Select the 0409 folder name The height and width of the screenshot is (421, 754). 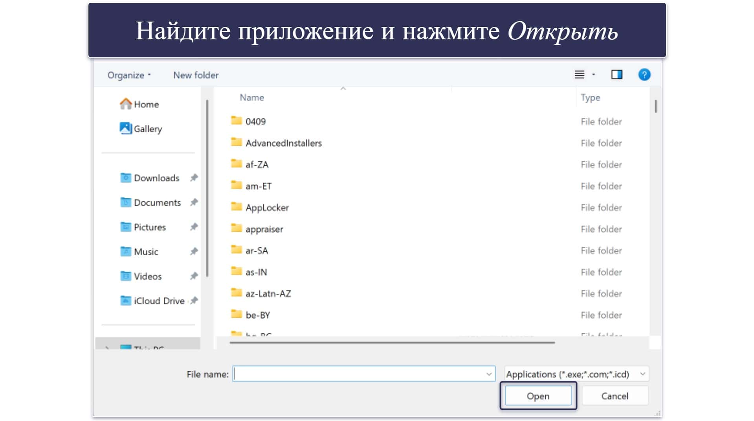(x=255, y=122)
